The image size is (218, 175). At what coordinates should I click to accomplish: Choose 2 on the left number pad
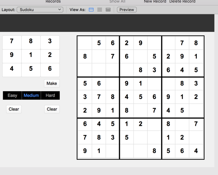(50, 56)
